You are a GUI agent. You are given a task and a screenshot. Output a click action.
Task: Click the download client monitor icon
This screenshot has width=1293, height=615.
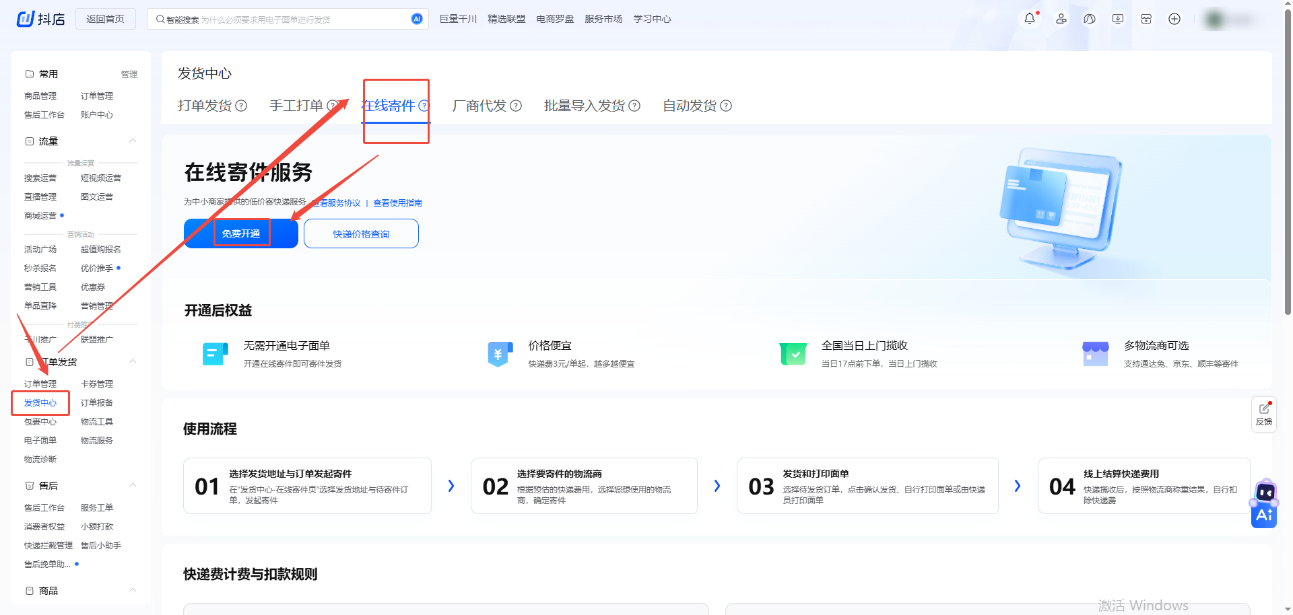pyautogui.click(x=1118, y=19)
